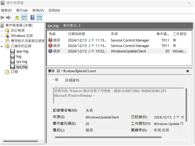Screen dimensions: 195x146
Task: Select second Service Control Manager source cell
Action: (x=130, y=46)
